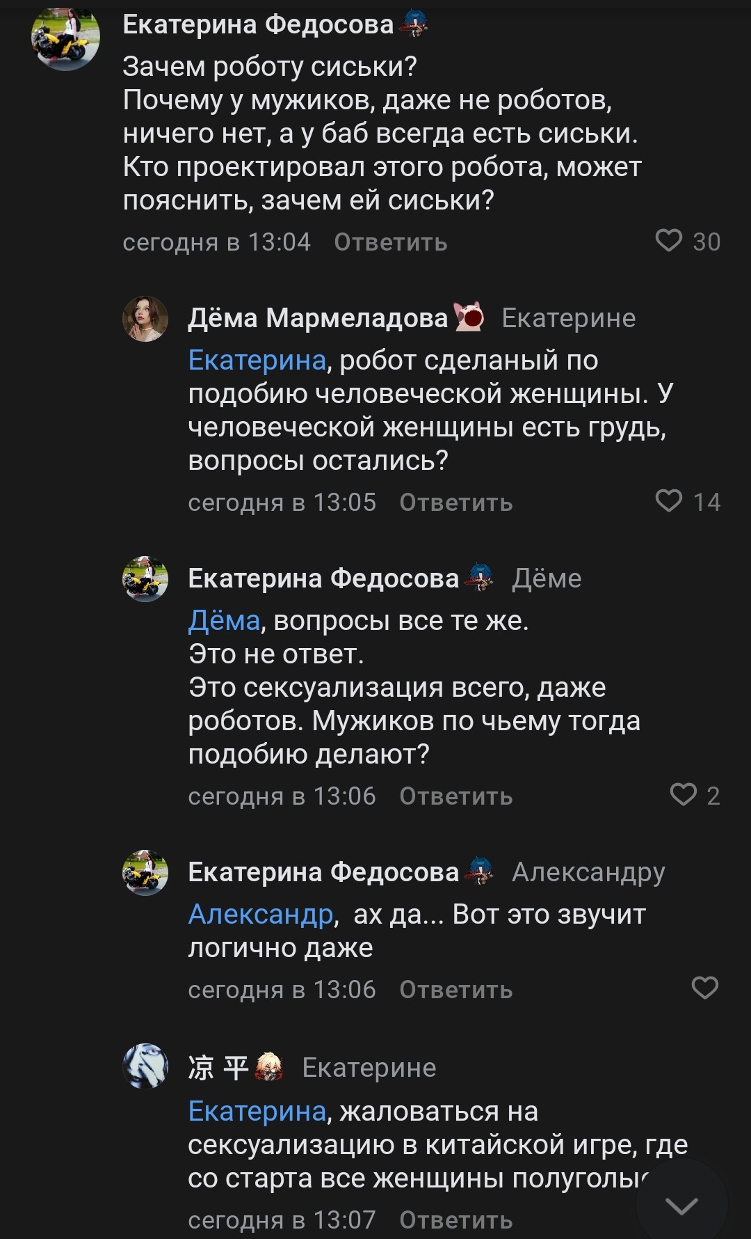Like Екатерина's top comment with 30 likes
751x1239 pixels.
coord(669,241)
